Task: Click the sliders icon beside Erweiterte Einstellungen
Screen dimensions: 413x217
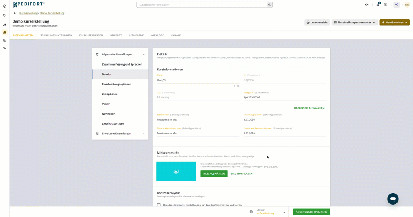Action: coord(97,133)
